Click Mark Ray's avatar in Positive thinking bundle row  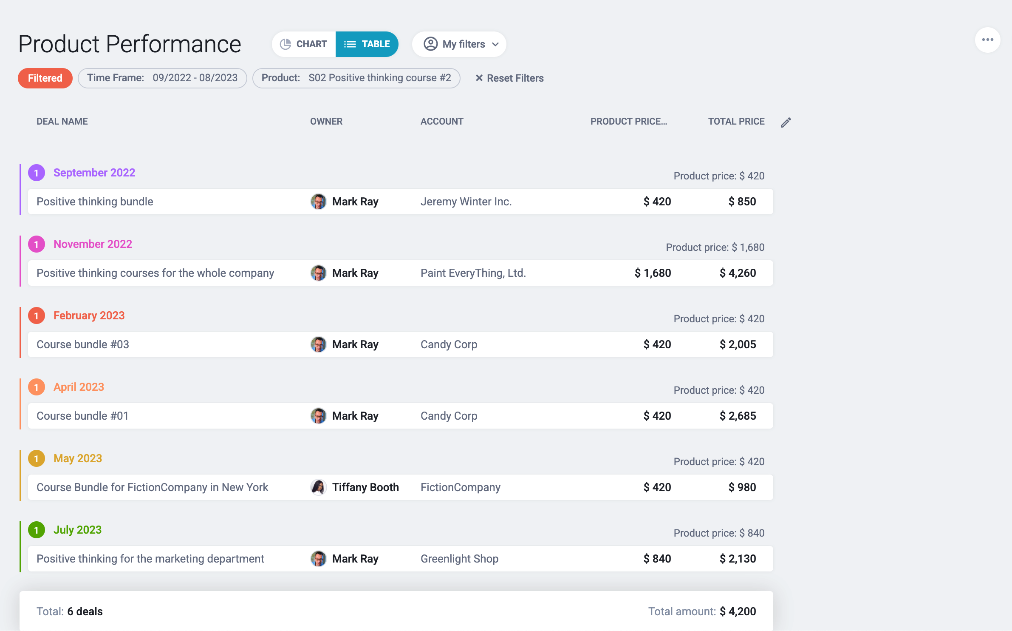(319, 202)
